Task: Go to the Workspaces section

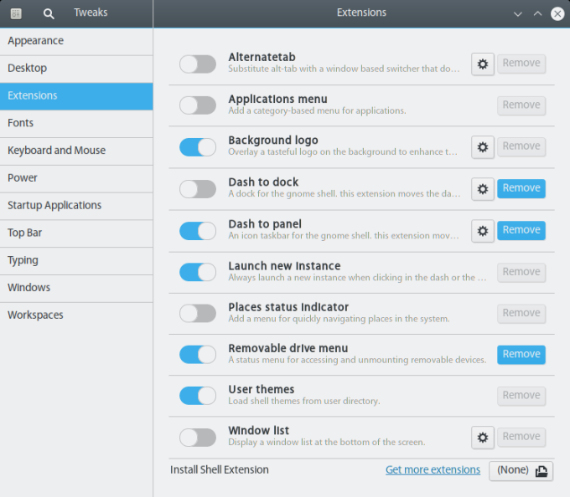Action: pyautogui.click(x=76, y=316)
